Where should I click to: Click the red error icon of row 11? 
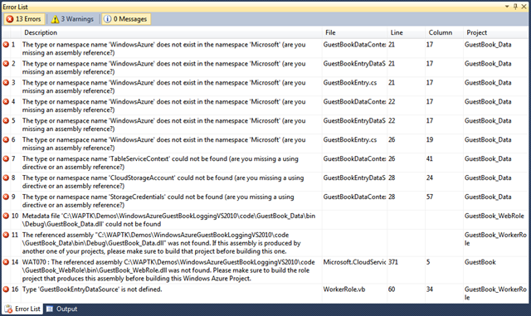(x=6, y=235)
